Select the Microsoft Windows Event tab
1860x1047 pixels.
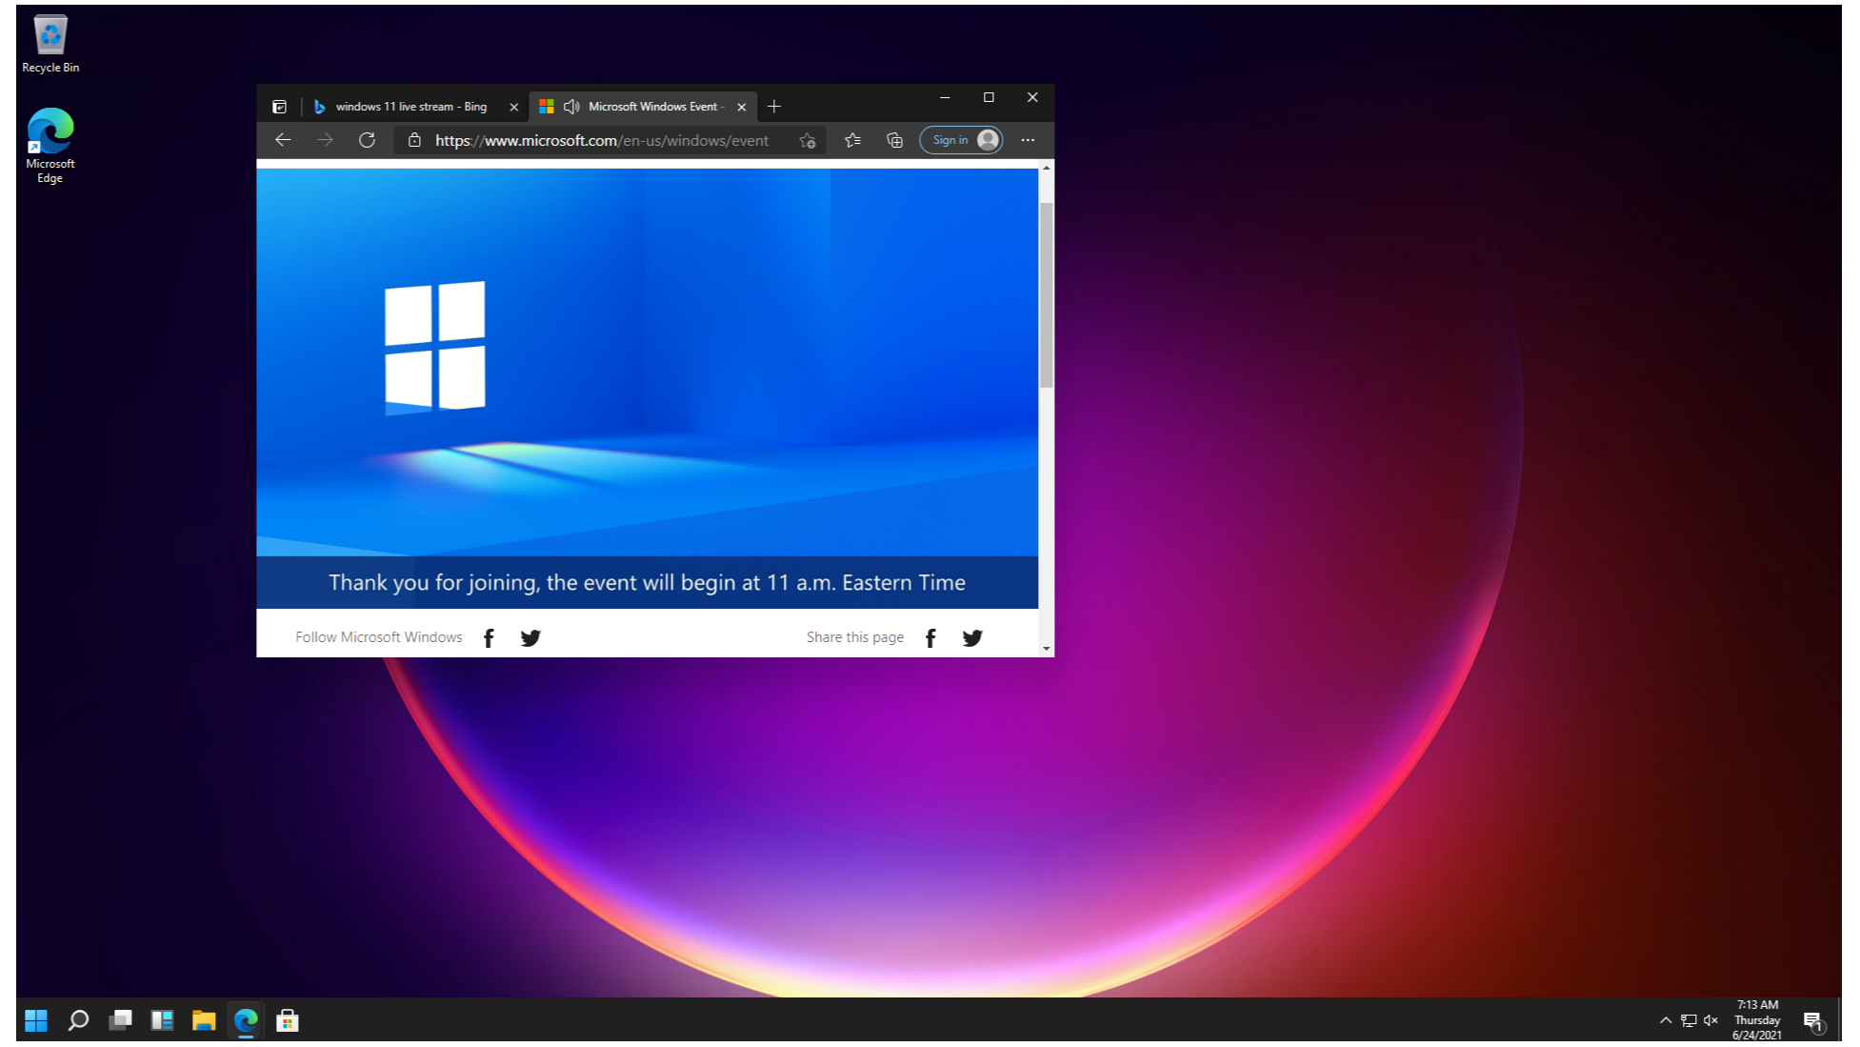(645, 105)
